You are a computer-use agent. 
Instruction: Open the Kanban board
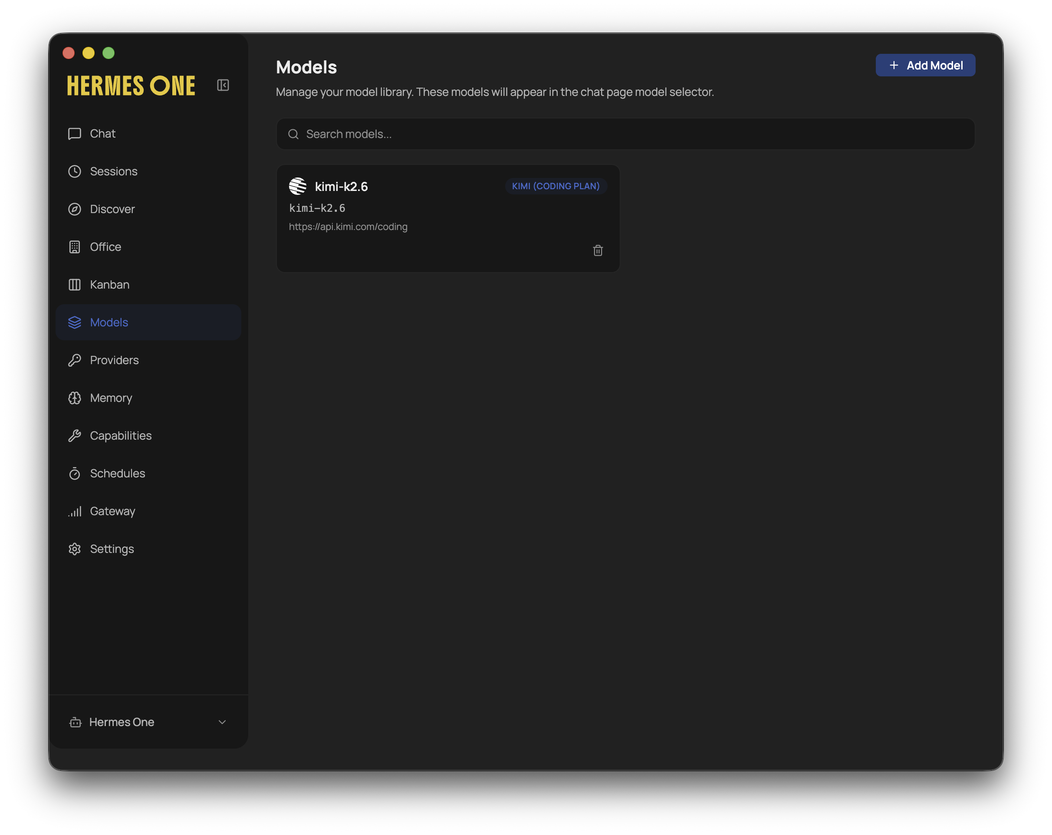[x=149, y=285]
